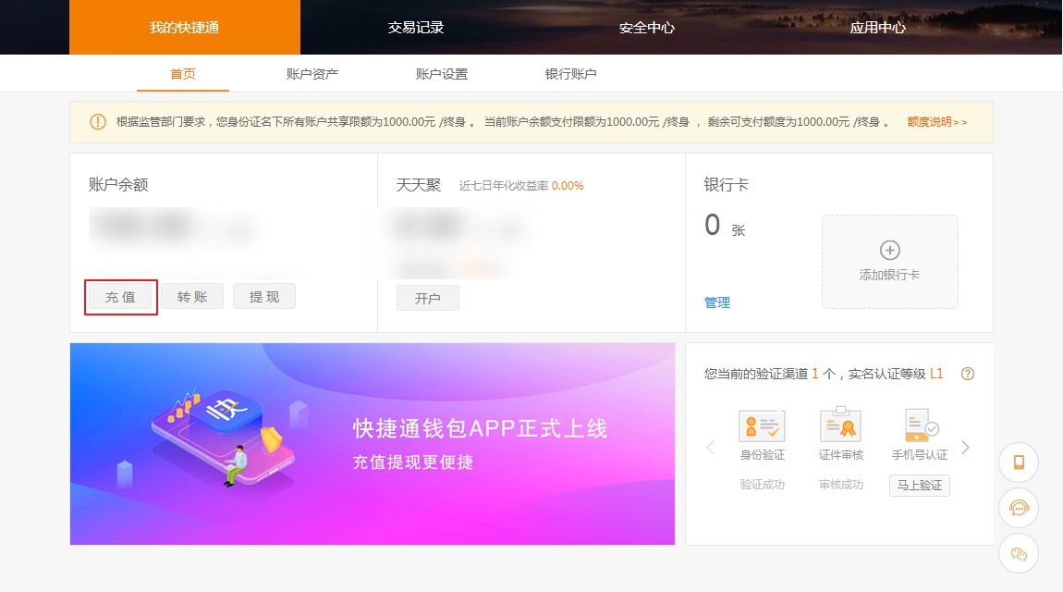Click the 身份验证 icon
This screenshot has height=592, width=1063.
tap(762, 425)
